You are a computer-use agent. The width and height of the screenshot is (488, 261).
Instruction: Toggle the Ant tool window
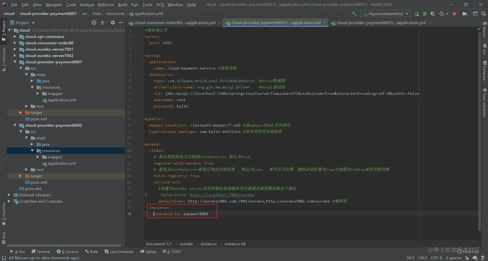pyautogui.click(x=484, y=49)
